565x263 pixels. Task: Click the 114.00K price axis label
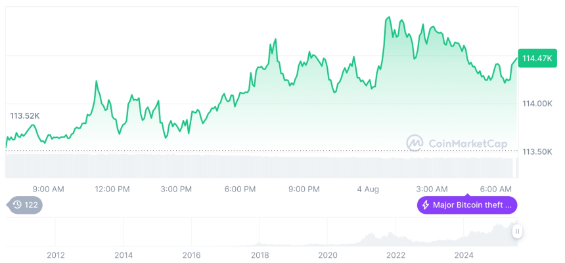coord(537,104)
